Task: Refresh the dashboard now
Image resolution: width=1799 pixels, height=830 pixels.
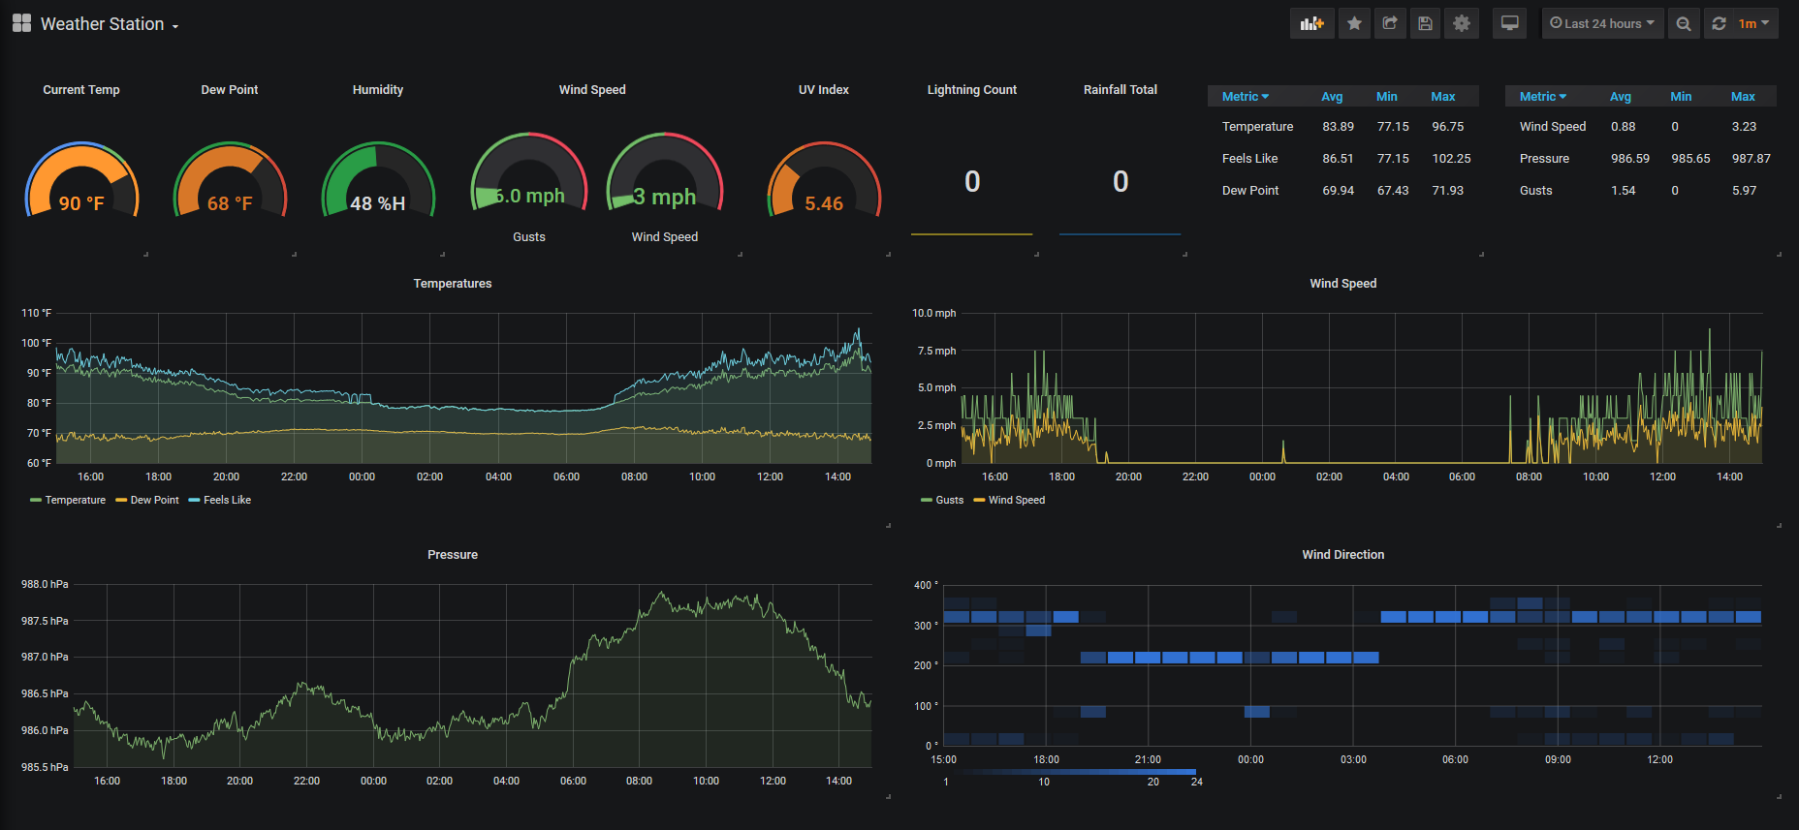Action: (1719, 23)
